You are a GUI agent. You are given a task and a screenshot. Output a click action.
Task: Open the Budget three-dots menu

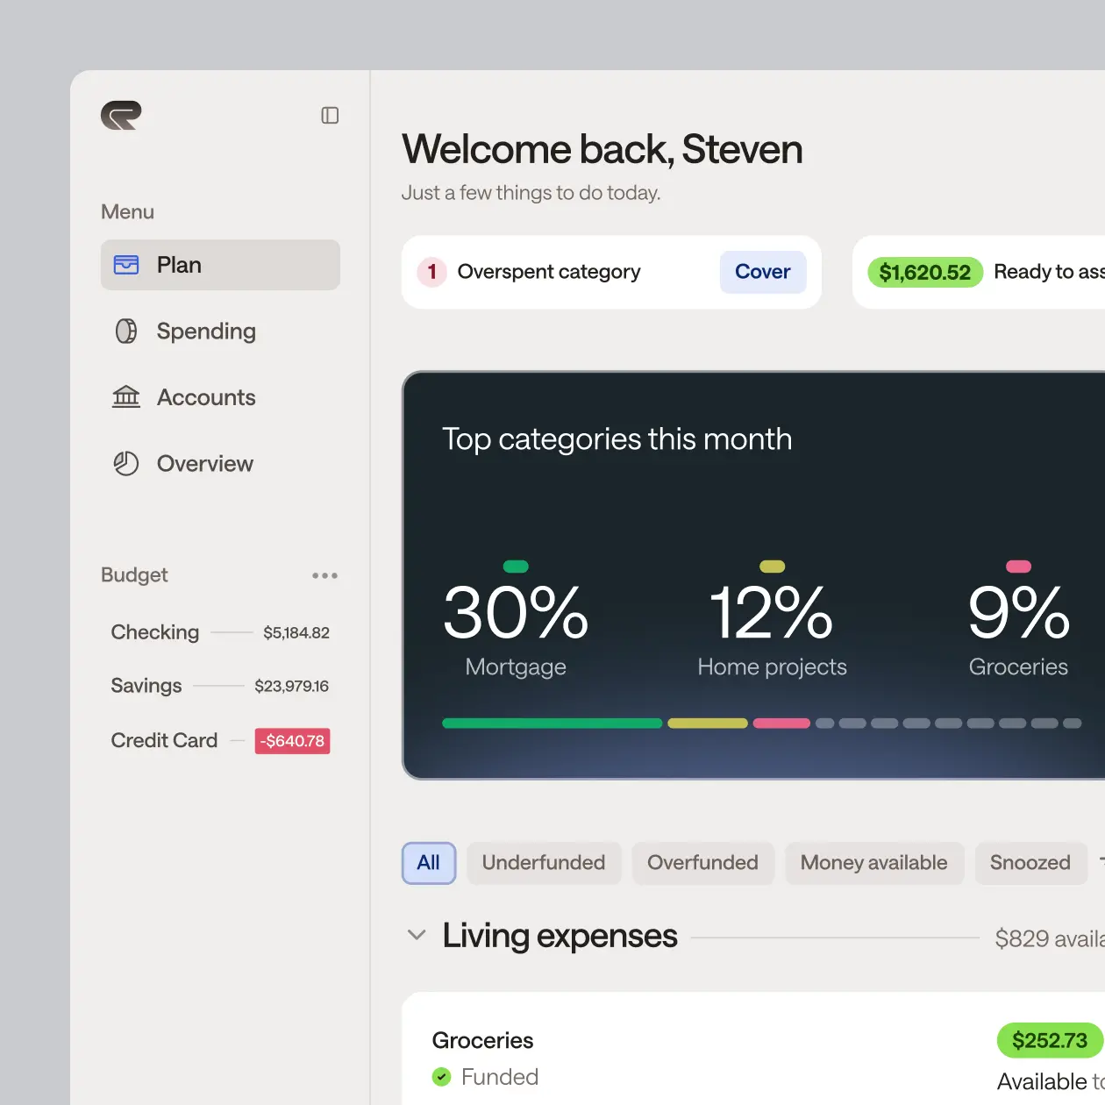(x=324, y=575)
